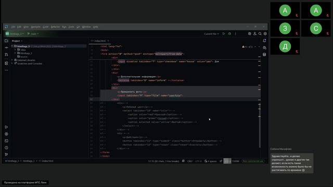Viewport: 333px width, 187px height.
Task: Open the Help menu
Action: point(95,26)
